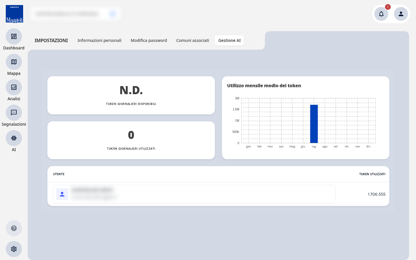The image size is (416, 260).
Task: Switch to Comuni associati tab
Action: [x=193, y=40]
